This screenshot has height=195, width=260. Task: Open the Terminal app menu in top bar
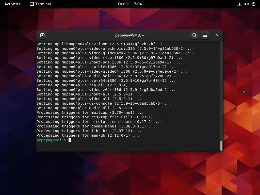click(x=40, y=4)
